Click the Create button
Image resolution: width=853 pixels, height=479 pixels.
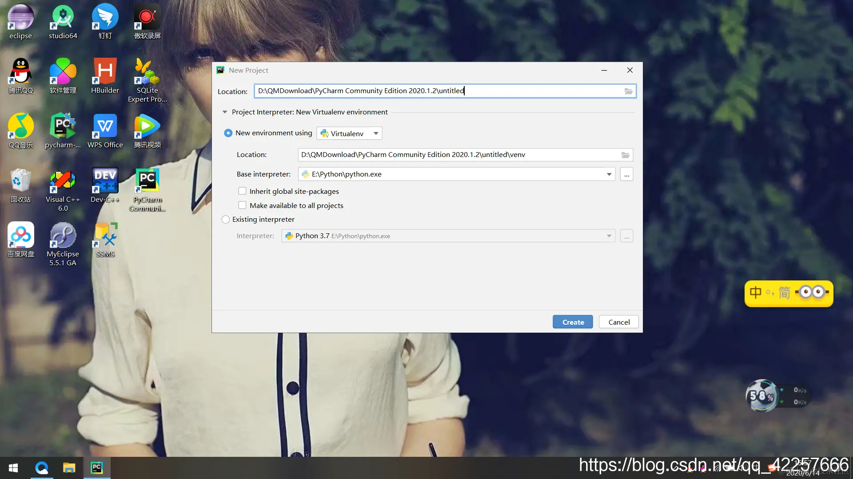(573, 322)
